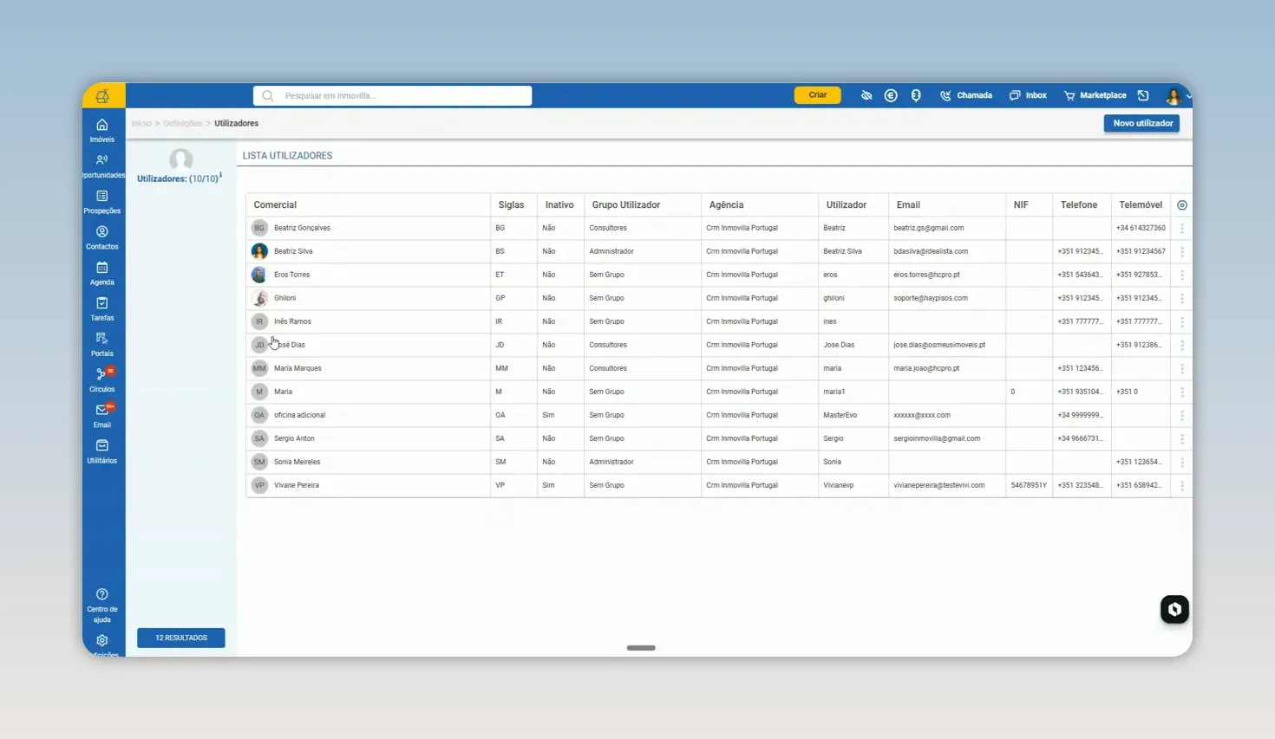Go to Oportunidades in the sidebar

[102, 165]
